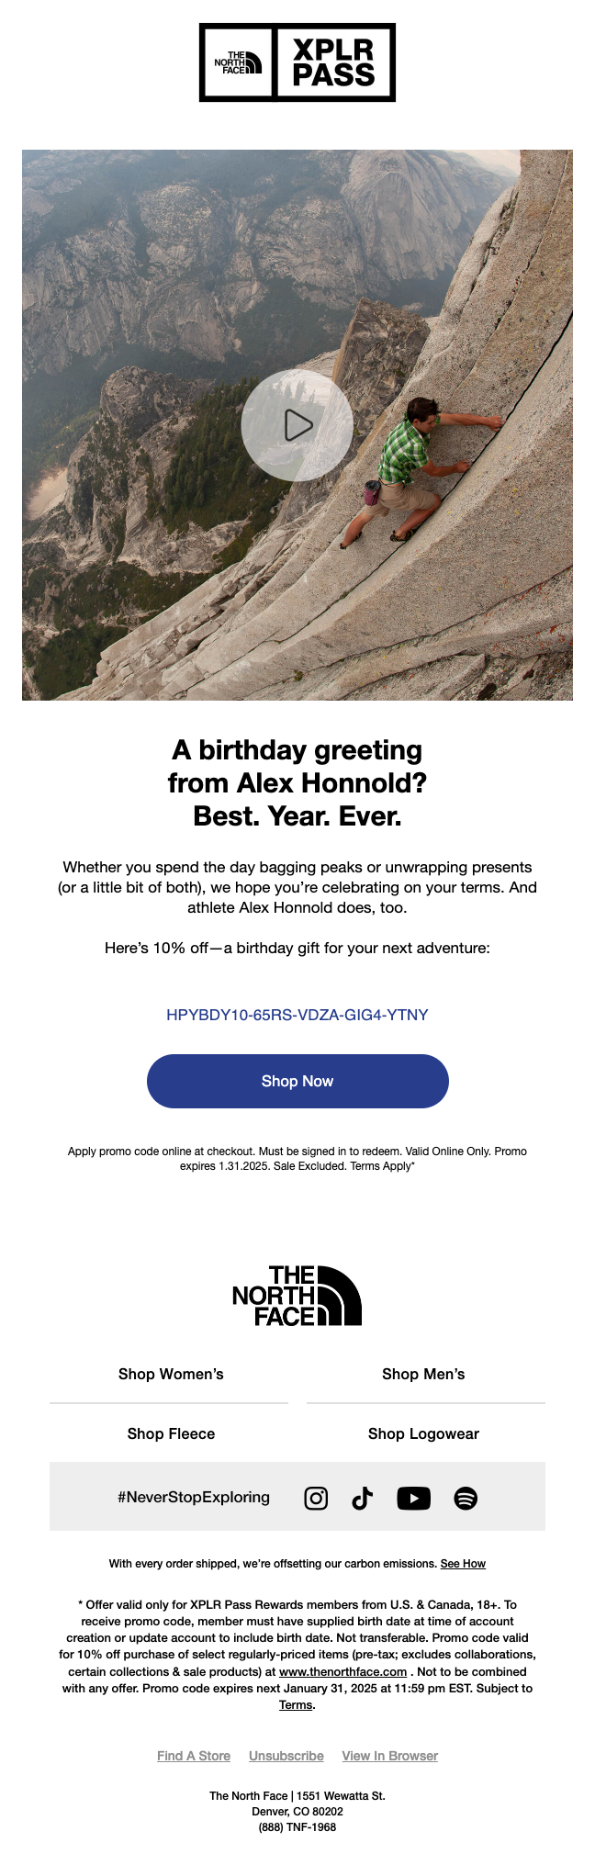The image size is (595, 1854).
Task: Play the Alex Honnold birthday video
Action: click(297, 425)
